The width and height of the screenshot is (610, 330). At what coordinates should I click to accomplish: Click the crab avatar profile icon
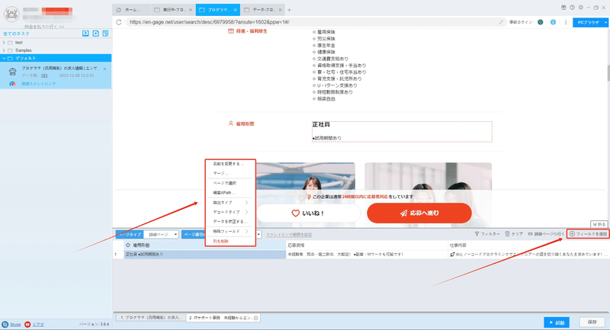[11, 14]
